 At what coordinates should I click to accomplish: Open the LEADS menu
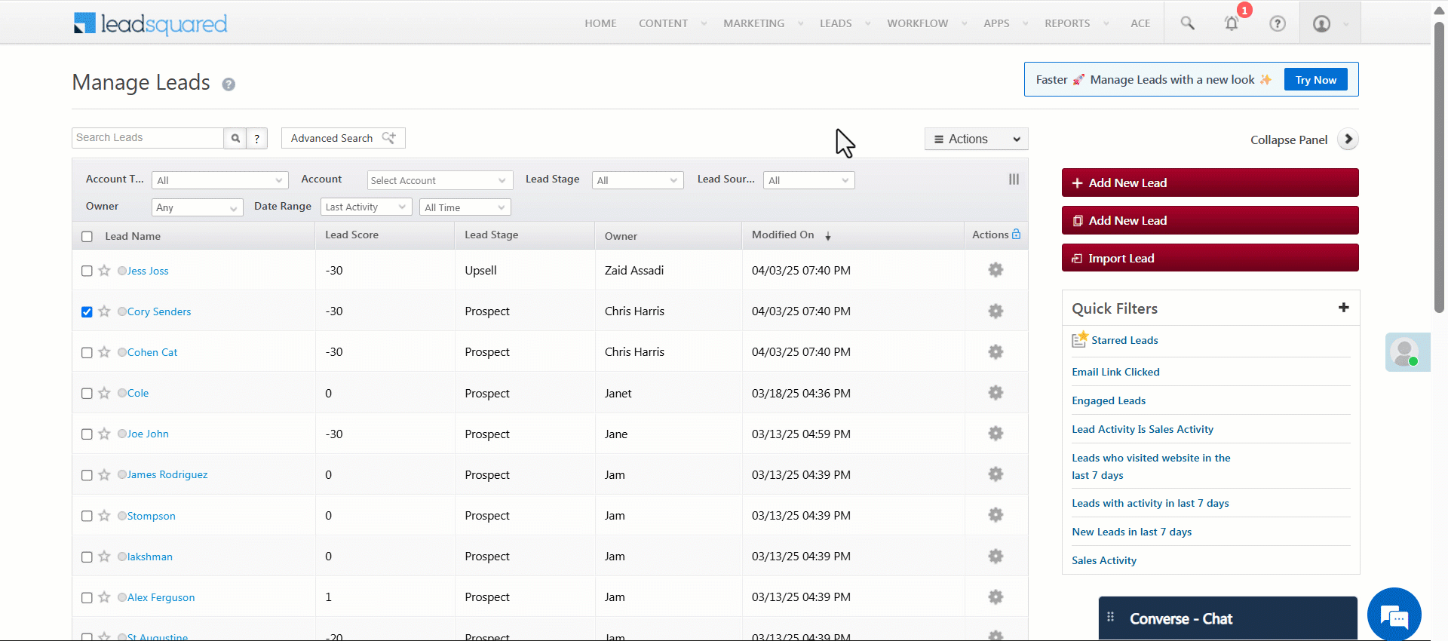click(836, 23)
